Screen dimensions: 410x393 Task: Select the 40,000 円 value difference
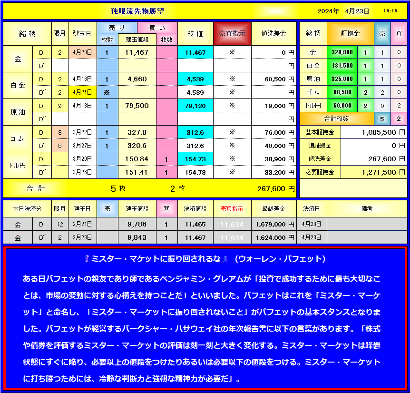pos(274,146)
